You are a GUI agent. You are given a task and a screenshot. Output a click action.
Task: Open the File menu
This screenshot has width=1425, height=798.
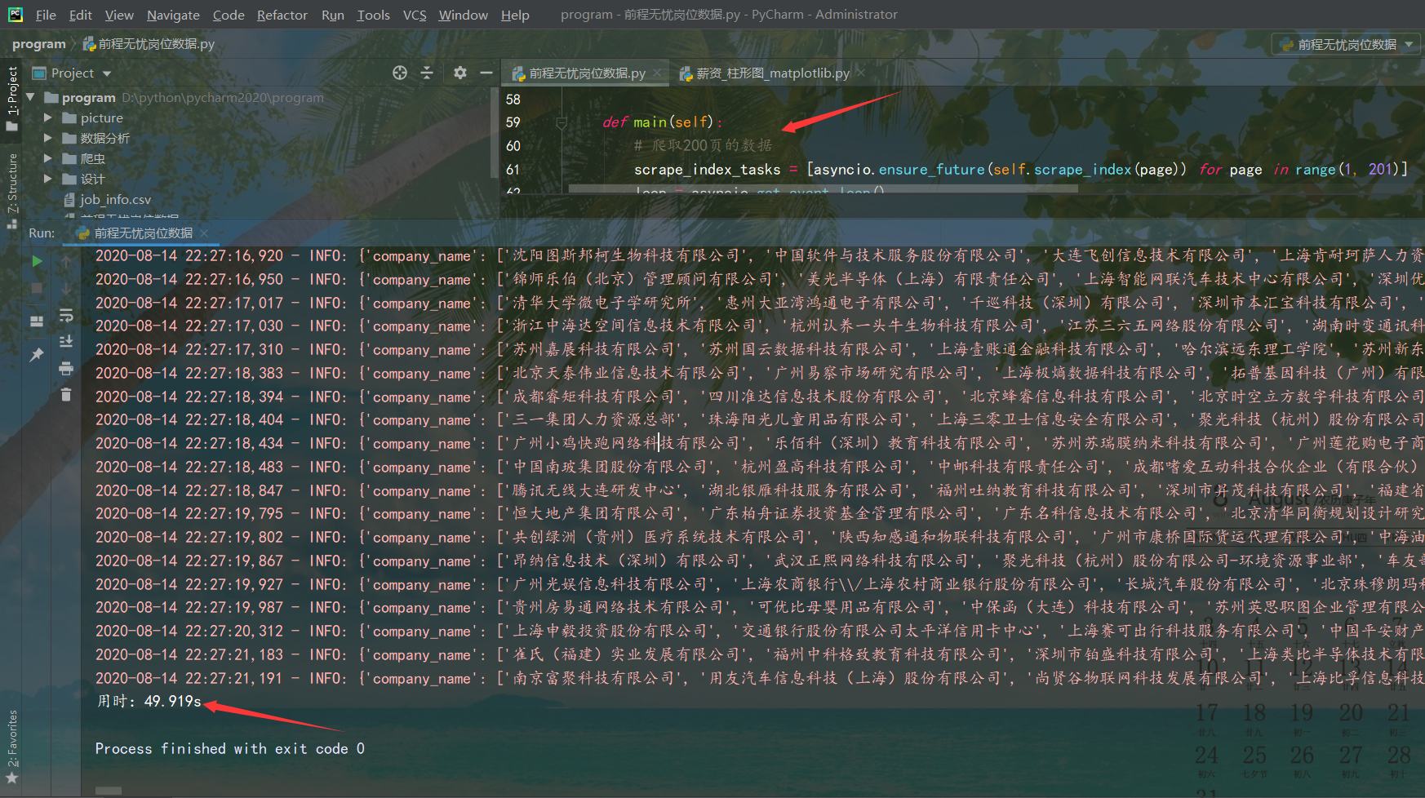47,15
